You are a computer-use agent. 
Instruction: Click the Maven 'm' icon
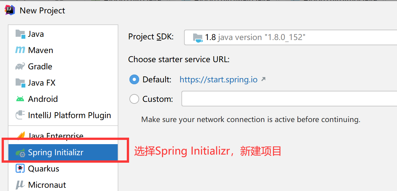coord(20,50)
